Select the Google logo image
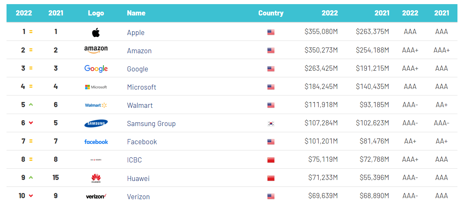 [x=96, y=69]
